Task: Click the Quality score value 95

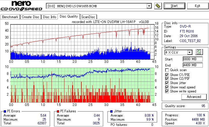Action: (203, 106)
